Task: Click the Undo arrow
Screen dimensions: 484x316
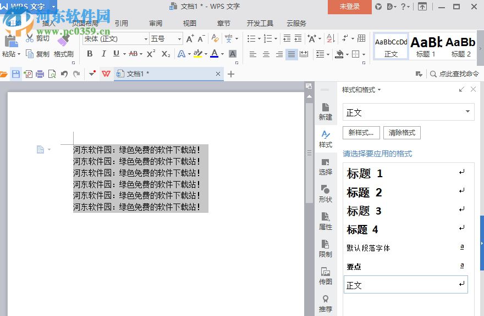Action: pyautogui.click(x=64, y=74)
